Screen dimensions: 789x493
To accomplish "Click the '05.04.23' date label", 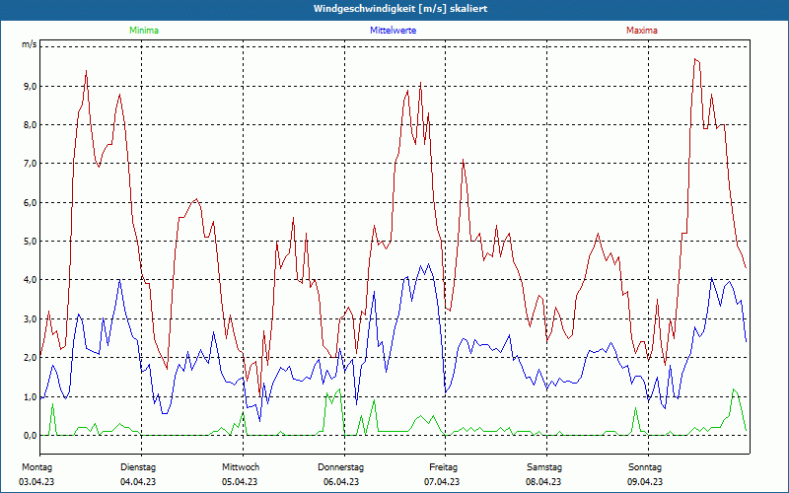I will (x=240, y=482).
